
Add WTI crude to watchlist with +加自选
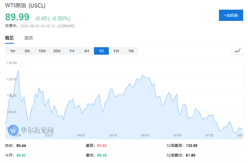point(231,15)
